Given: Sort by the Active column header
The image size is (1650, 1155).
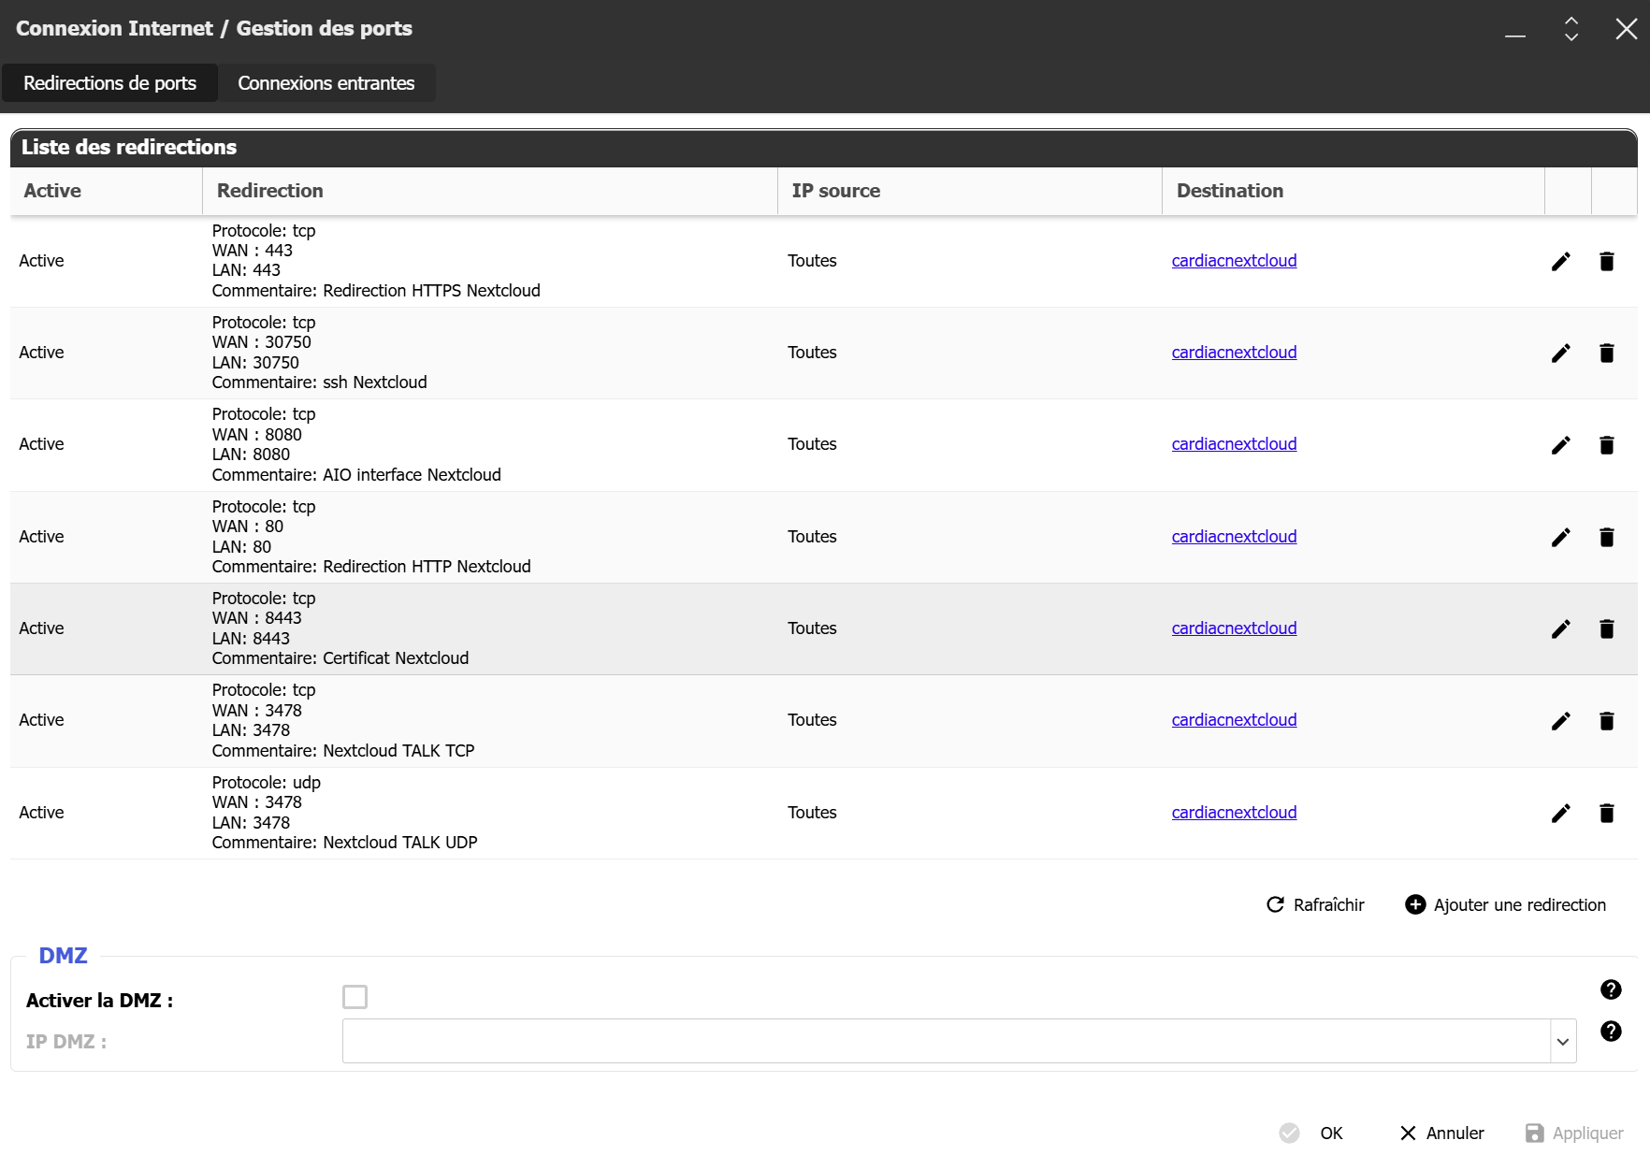Looking at the screenshot, I should 106,191.
